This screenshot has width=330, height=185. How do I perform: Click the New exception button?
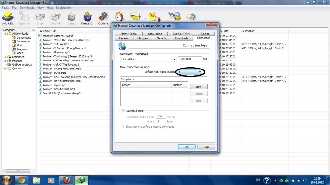point(199,87)
